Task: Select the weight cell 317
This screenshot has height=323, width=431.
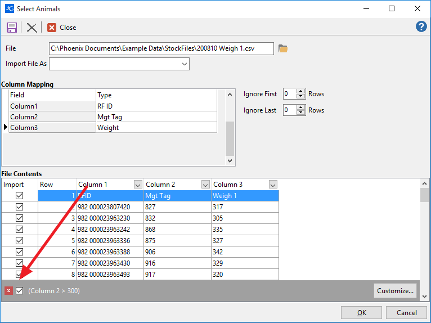Action: [245, 207]
